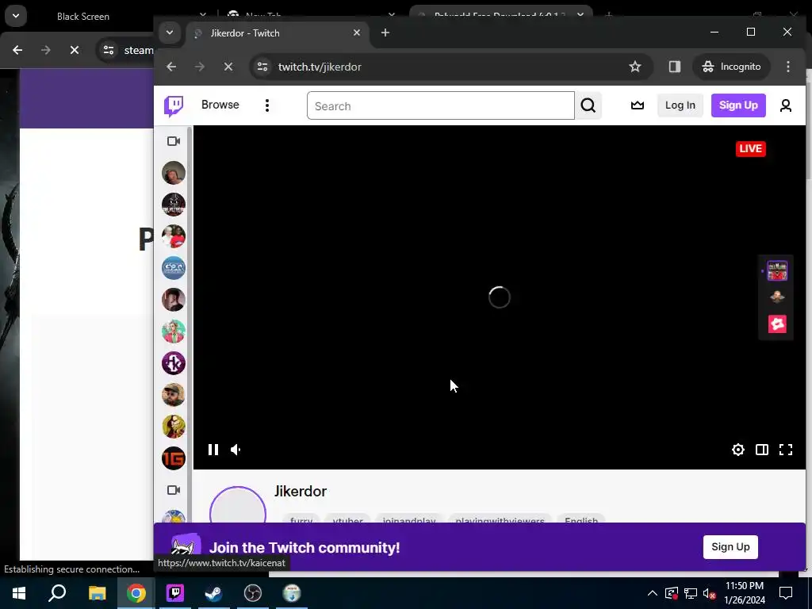Open the yellow cartoon character channel avatar
812x609 pixels.
pos(174,427)
